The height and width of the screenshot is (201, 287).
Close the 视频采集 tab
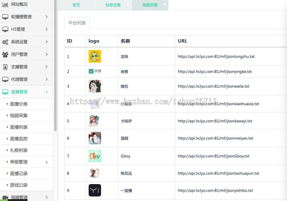(165, 4)
